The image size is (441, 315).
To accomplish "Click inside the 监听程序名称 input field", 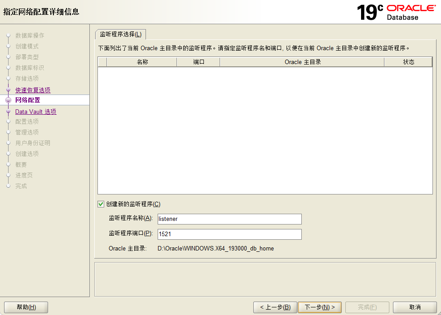I will (229, 219).
